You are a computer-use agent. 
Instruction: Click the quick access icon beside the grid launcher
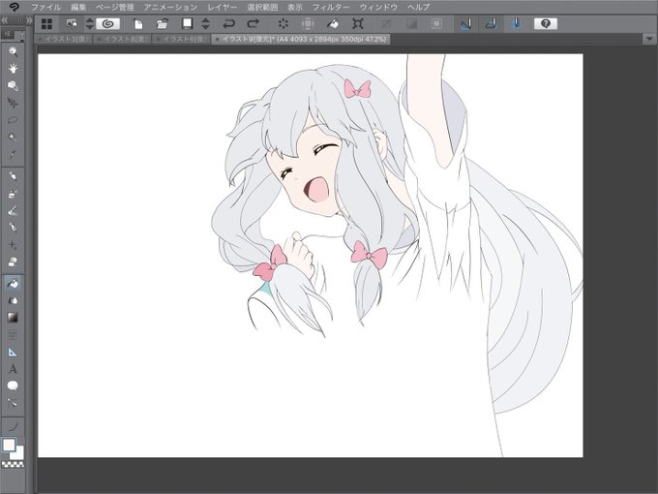coord(72,24)
